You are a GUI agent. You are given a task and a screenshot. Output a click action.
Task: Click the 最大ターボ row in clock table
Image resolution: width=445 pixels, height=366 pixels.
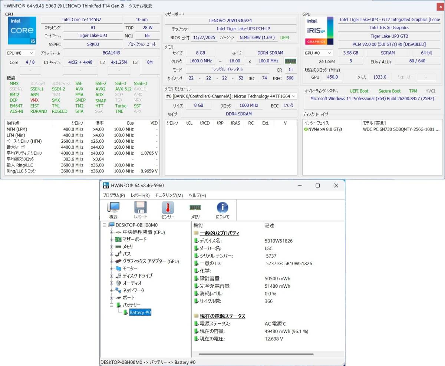tap(82, 147)
